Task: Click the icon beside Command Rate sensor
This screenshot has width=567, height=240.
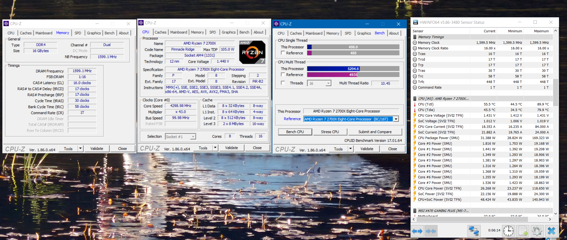Action: [x=415, y=87]
